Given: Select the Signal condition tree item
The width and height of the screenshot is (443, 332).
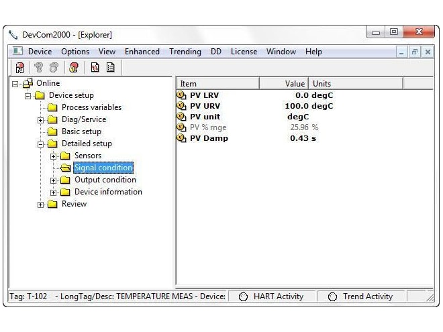Looking at the screenshot, I should pos(103,168).
